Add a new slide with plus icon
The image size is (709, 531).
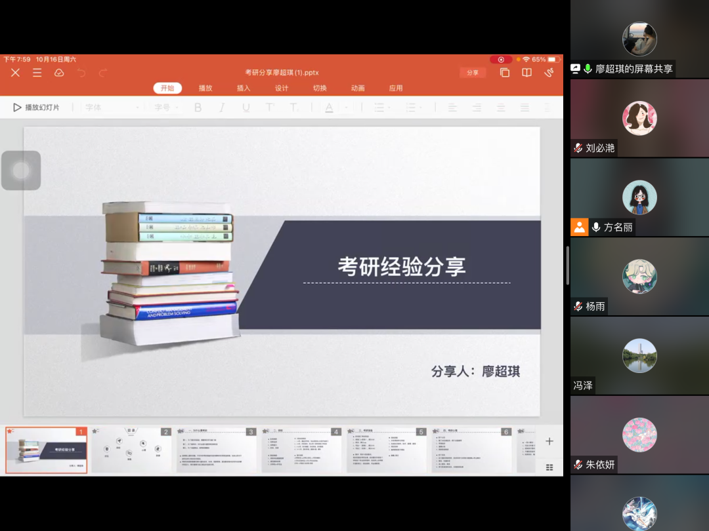click(x=549, y=441)
